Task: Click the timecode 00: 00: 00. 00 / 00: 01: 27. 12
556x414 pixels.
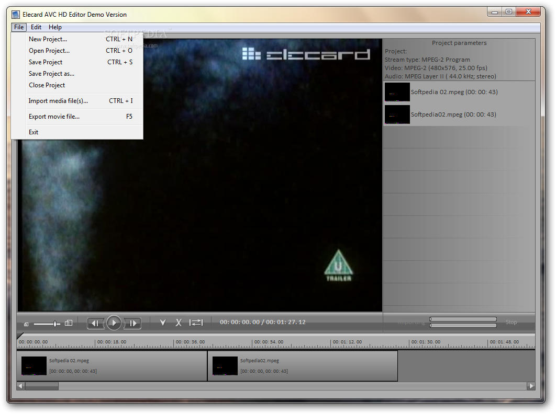Action: tap(262, 322)
